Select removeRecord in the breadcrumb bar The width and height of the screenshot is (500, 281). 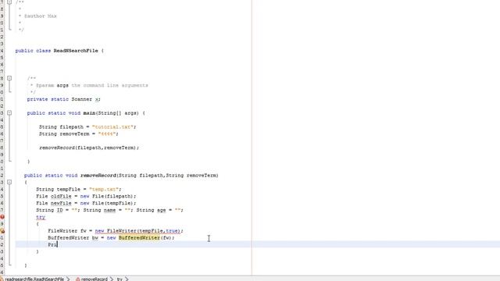tap(94, 279)
